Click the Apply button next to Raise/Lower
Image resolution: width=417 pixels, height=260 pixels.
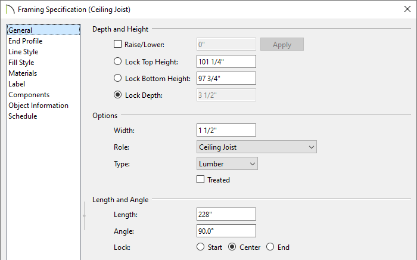[x=282, y=44]
